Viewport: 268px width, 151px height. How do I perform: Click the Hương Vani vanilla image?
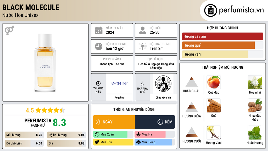(214, 133)
